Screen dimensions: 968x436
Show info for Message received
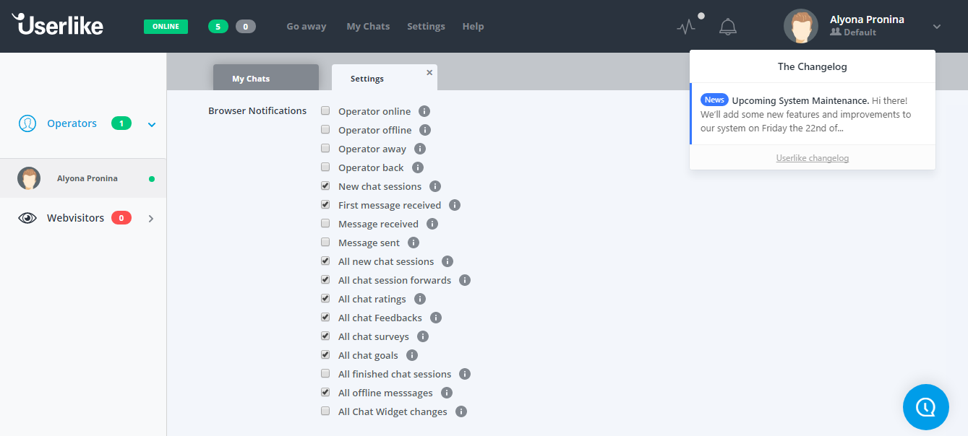pyautogui.click(x=432, y=224)
